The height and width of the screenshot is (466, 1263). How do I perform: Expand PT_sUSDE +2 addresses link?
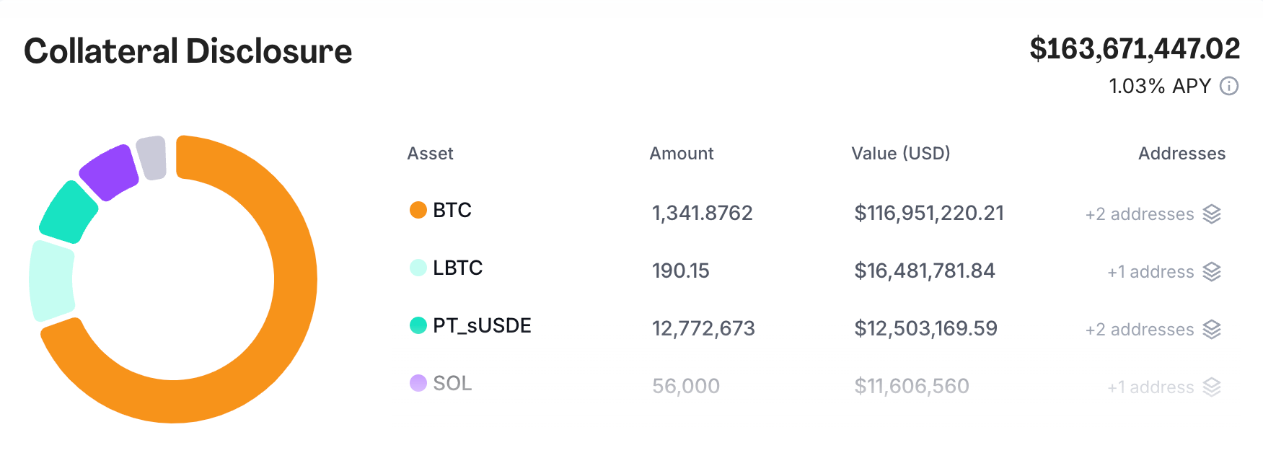tap(1140, 330)
